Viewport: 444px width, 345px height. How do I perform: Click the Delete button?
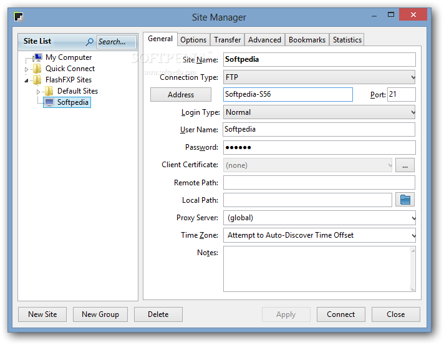158,314
